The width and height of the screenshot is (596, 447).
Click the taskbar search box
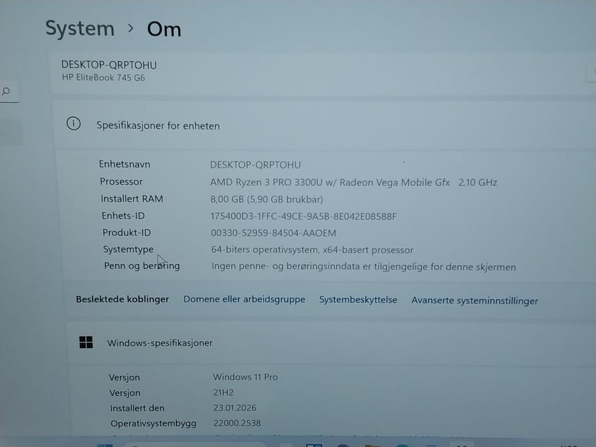coord(196,445)
